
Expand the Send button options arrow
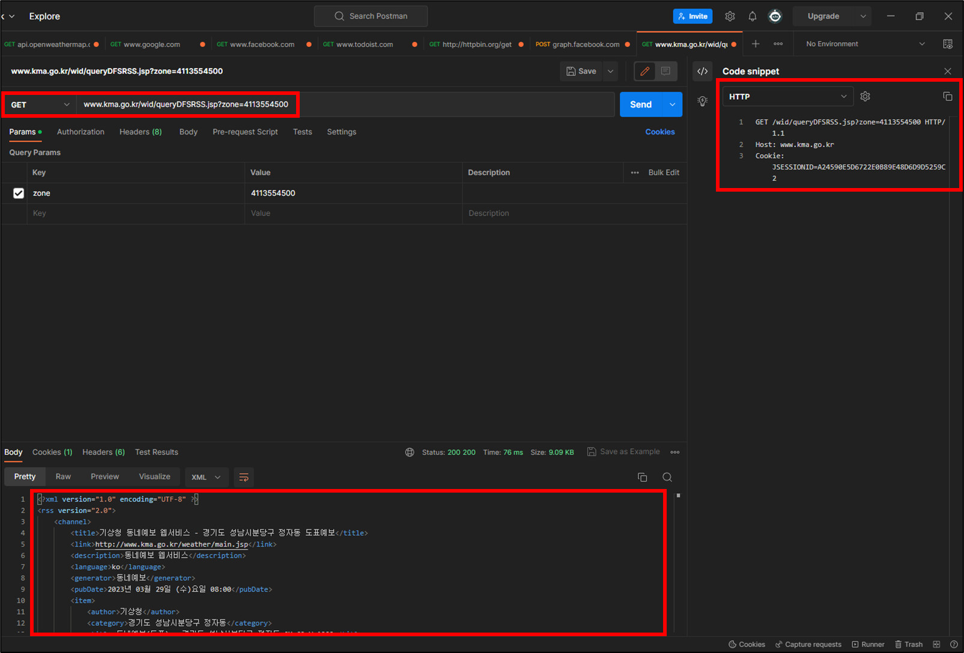click(x=672, y=105)
